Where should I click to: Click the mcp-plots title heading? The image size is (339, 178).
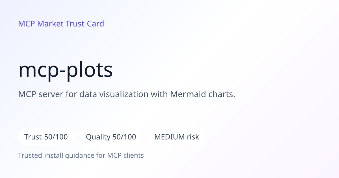coord(66,70)
